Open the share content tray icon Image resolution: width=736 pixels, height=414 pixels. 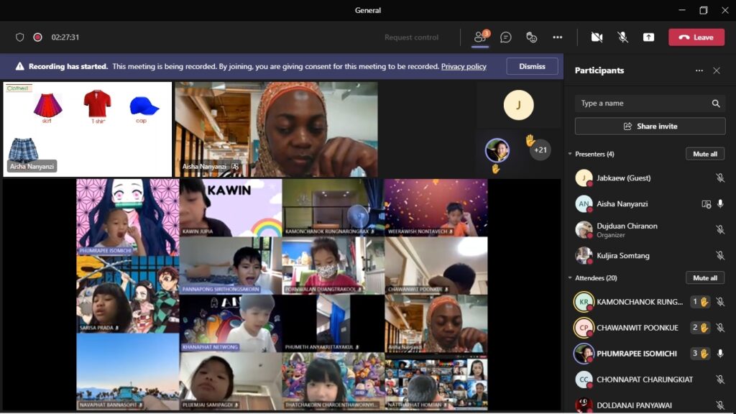pyautogui.click(x=648, y=37)
